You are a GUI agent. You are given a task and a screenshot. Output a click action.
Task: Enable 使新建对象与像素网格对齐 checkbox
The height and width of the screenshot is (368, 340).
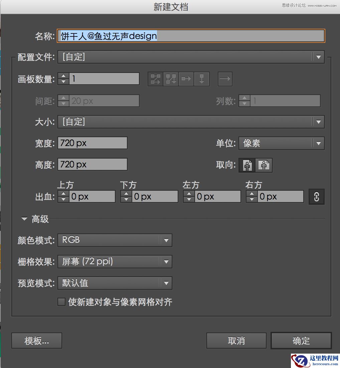tap(61, 302)
